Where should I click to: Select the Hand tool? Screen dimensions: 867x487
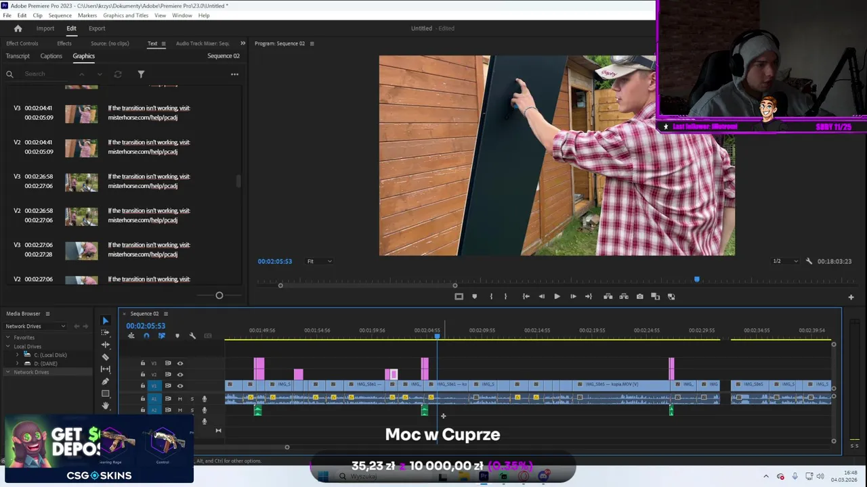point(105,406)
